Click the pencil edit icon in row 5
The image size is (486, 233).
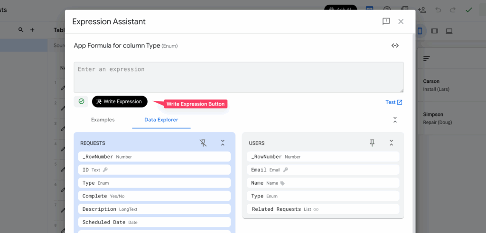[63, 170]
